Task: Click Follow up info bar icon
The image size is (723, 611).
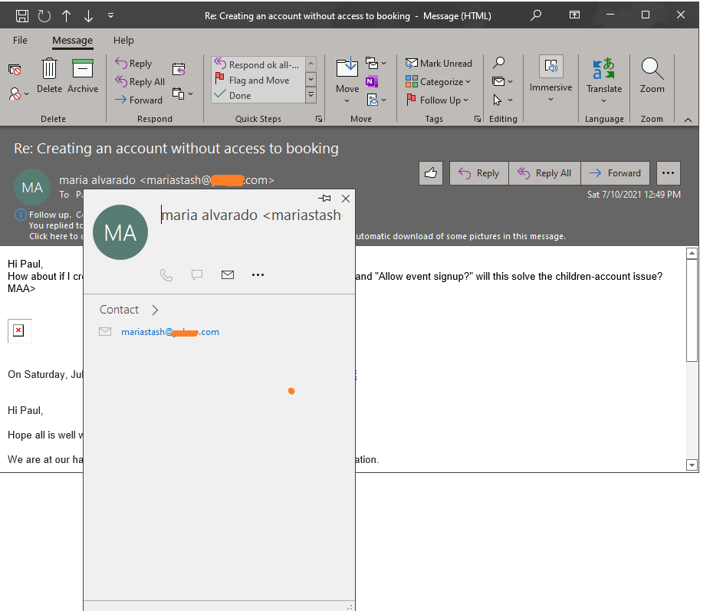Action: tap(20, 215)
